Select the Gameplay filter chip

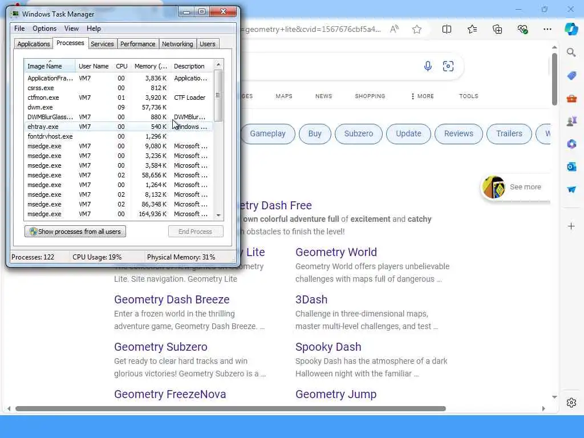point(267,133)
